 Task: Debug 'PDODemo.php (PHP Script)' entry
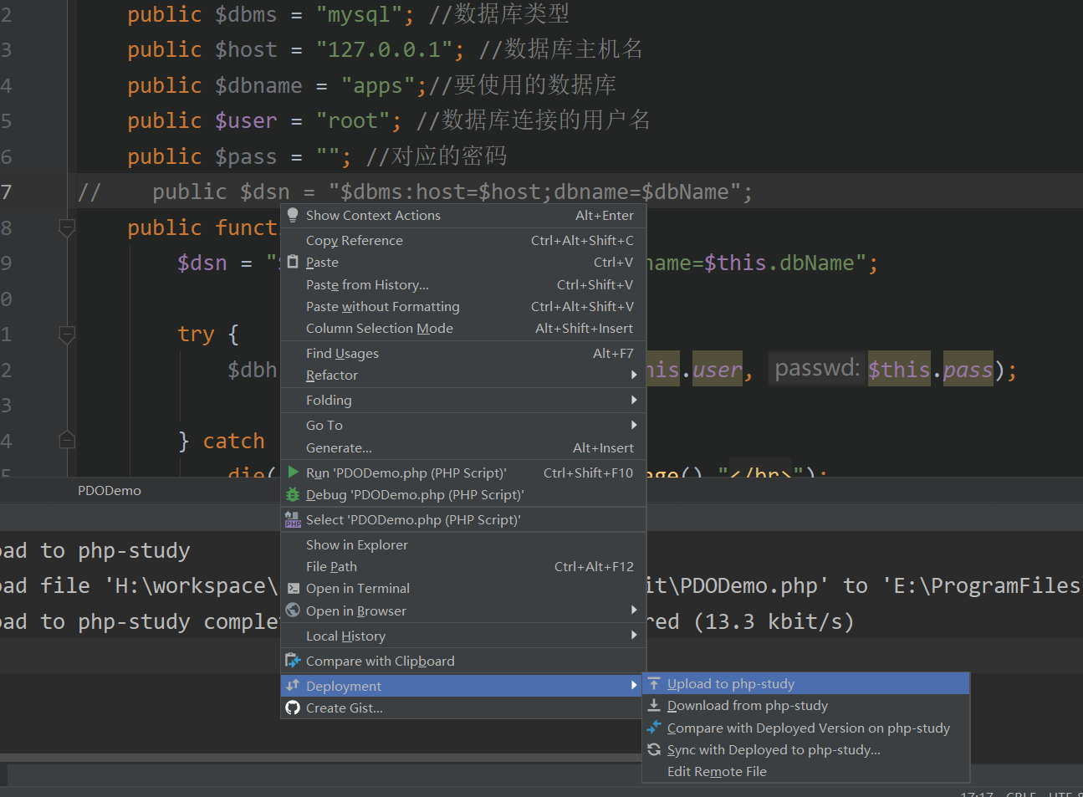(463, 494)
